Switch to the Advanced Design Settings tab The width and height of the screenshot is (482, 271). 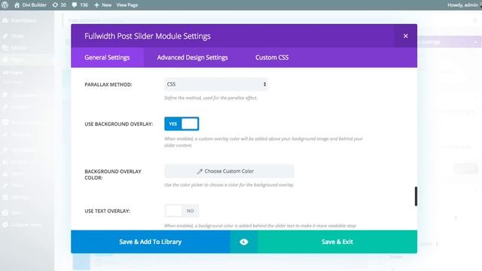coord(193,57)
